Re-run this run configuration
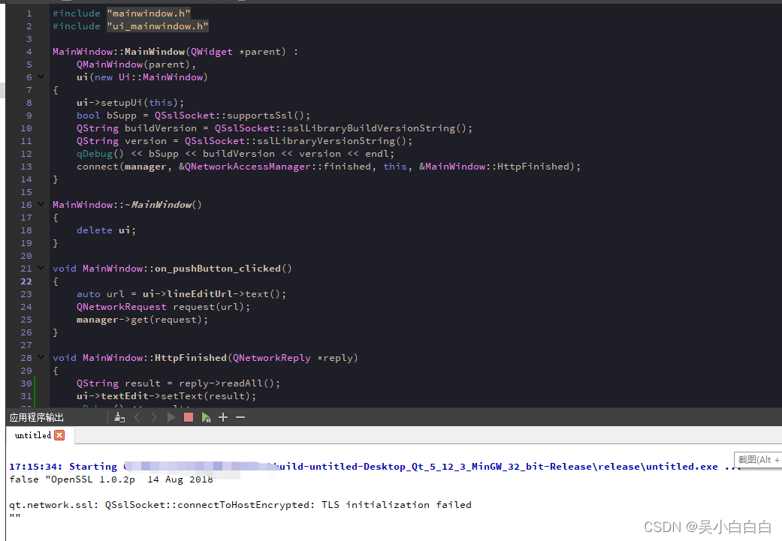The height and width of the screenshot is (541, 782). point(206,417)
